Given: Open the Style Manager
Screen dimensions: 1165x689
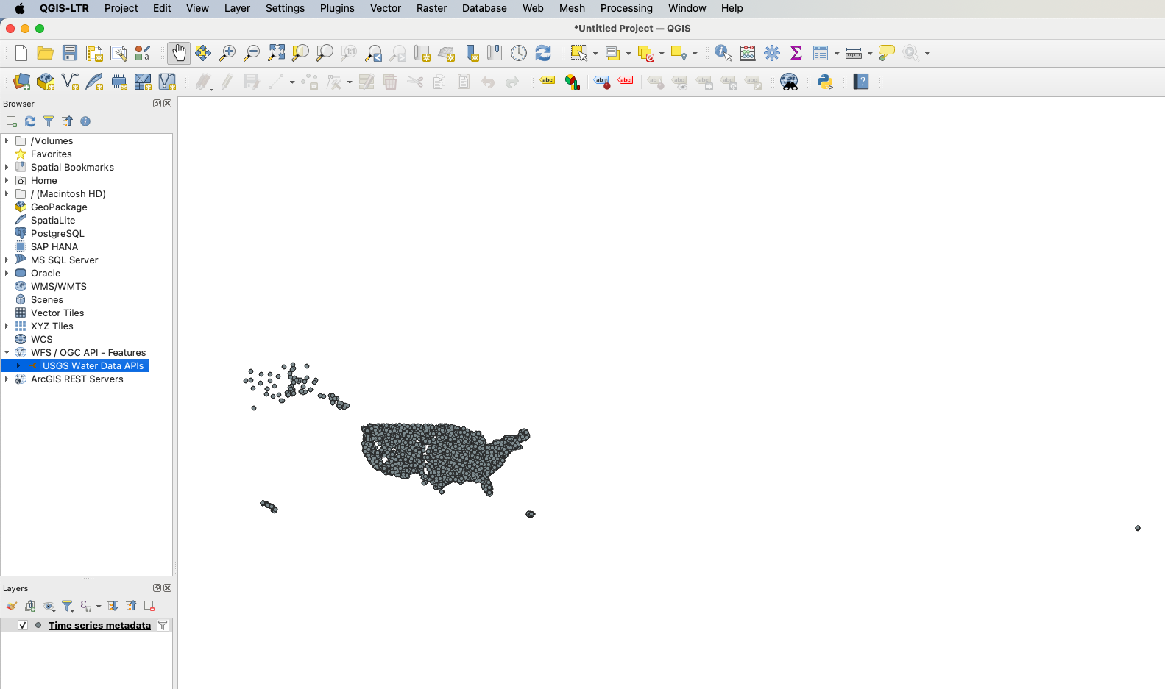Looking at the screenshot, I should coord(143,53).
